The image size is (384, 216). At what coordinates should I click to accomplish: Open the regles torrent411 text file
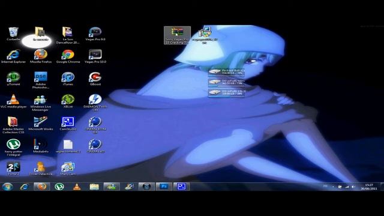[68, 146]
